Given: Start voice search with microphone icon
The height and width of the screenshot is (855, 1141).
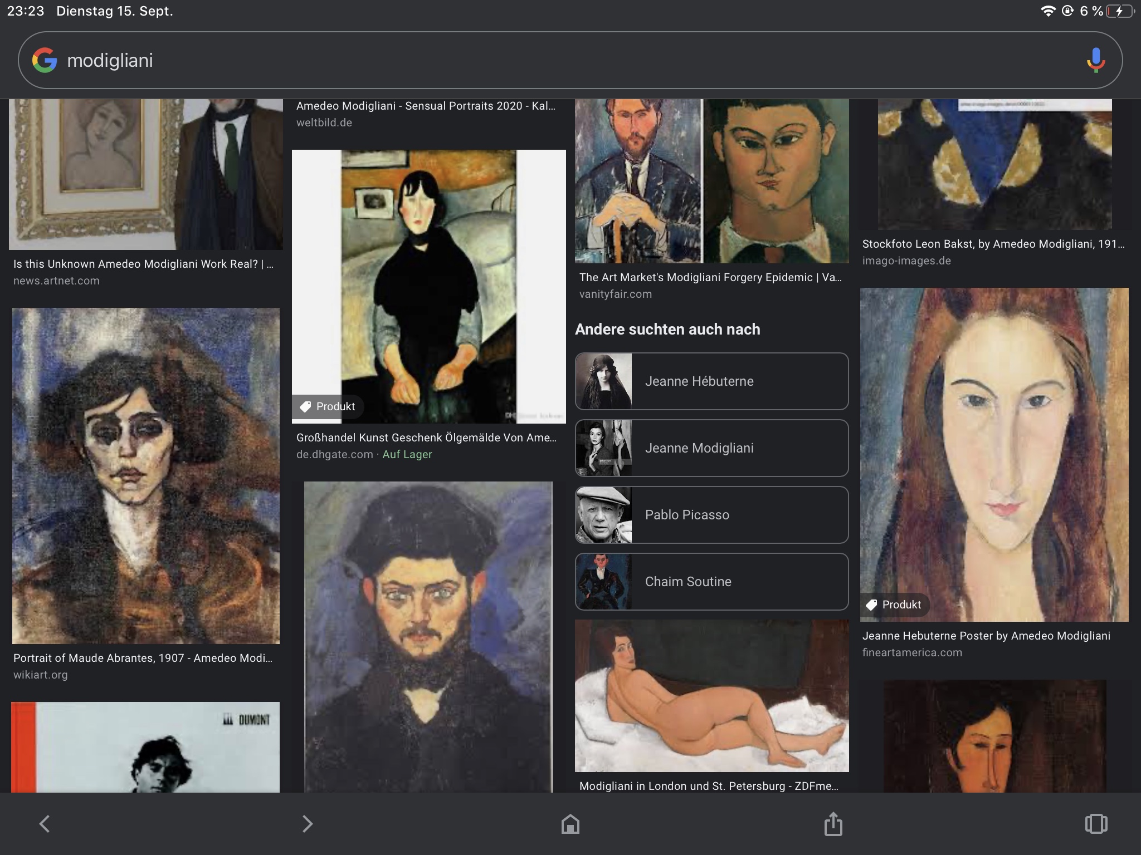Looking at the screenshot, I should (1095, 60).
